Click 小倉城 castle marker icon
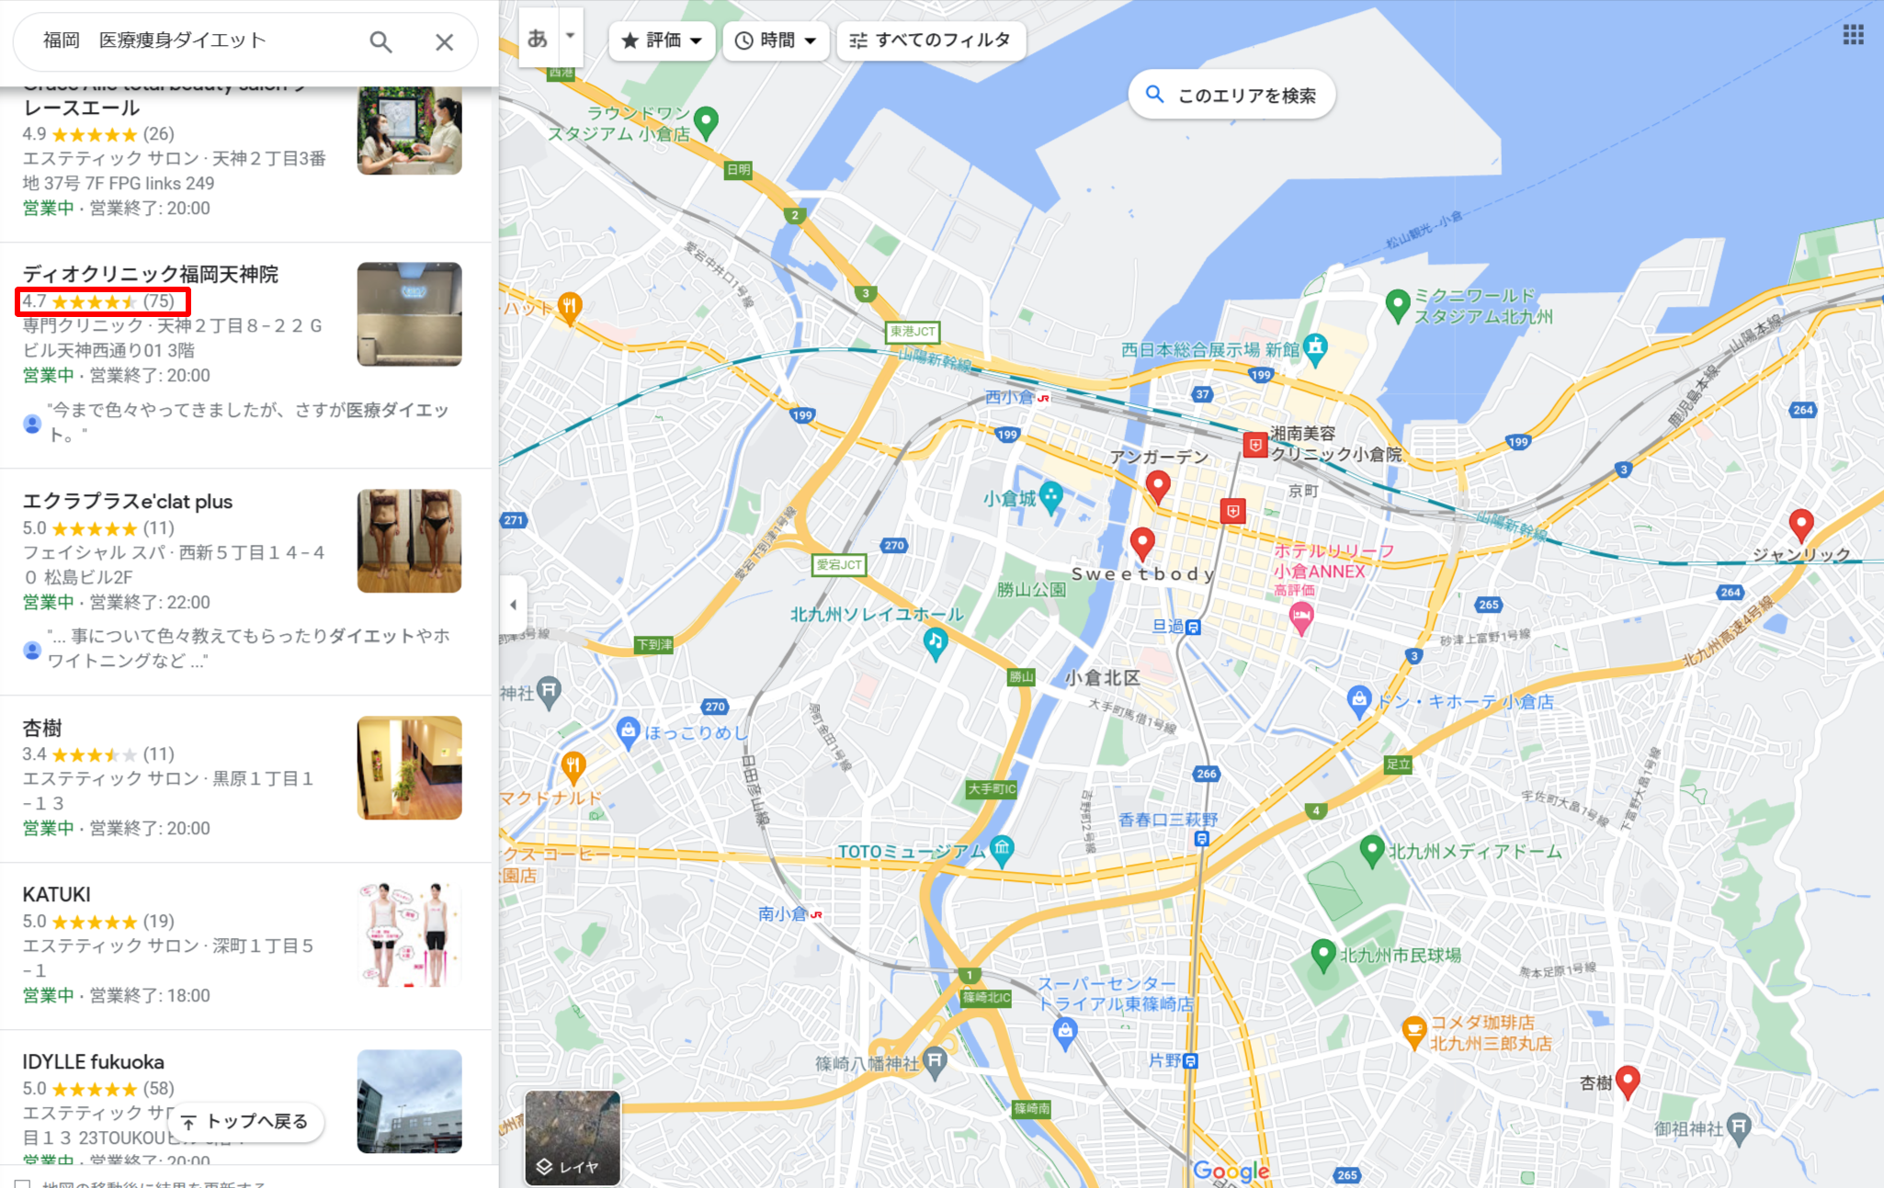Image resolution: width=1884 pixels, height=1188 pixels. 1050,498
